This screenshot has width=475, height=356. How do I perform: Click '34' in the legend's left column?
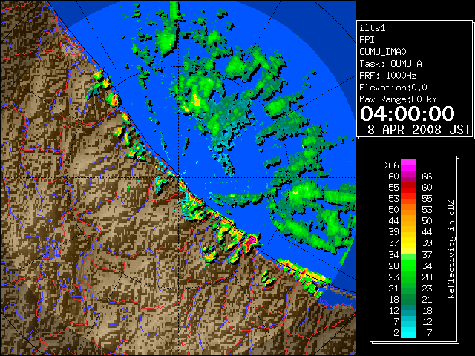pos(394,254)
